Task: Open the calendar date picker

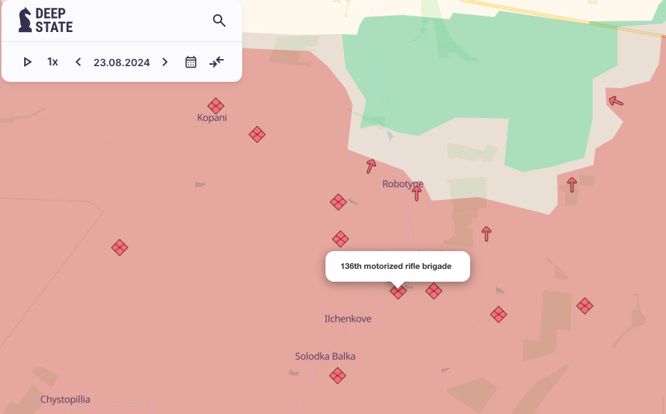Action: [x=191, y=62]
